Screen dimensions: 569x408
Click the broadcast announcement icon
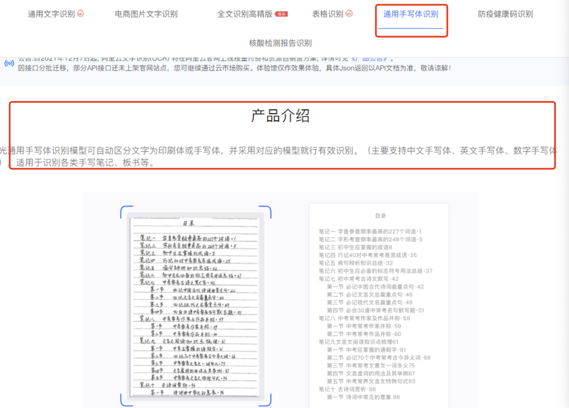coord(9,63)
